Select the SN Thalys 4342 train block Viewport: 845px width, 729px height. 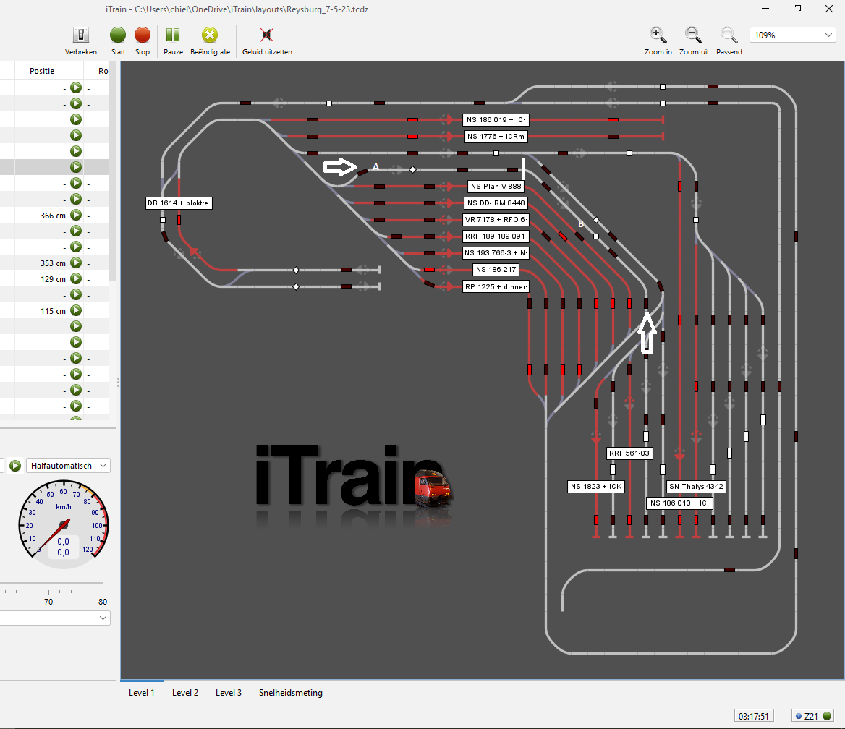(696, 487)
